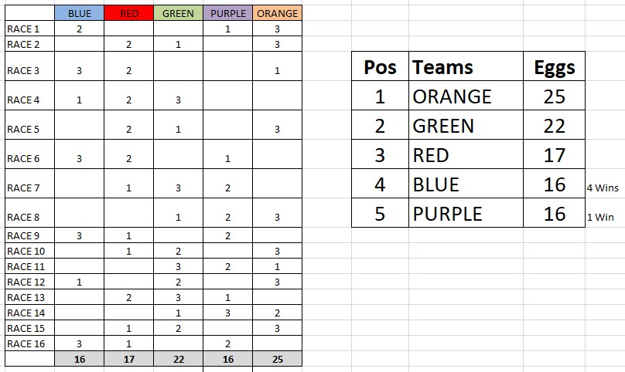The width and height of the screenshot is (625, 372).
Task: Select the RED column header cell
Action: pos(128,13)
